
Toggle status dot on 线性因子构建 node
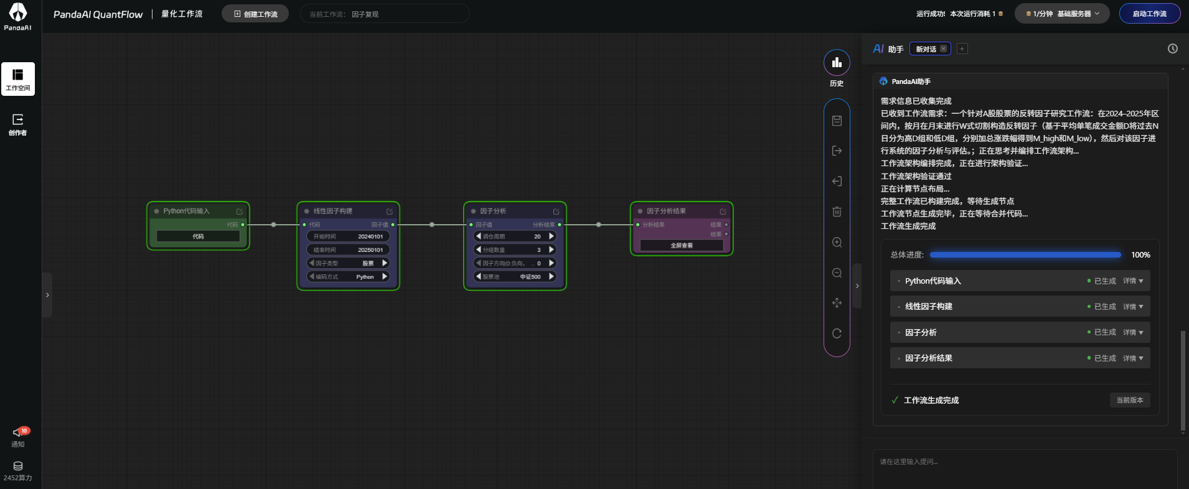pos(306,212)
